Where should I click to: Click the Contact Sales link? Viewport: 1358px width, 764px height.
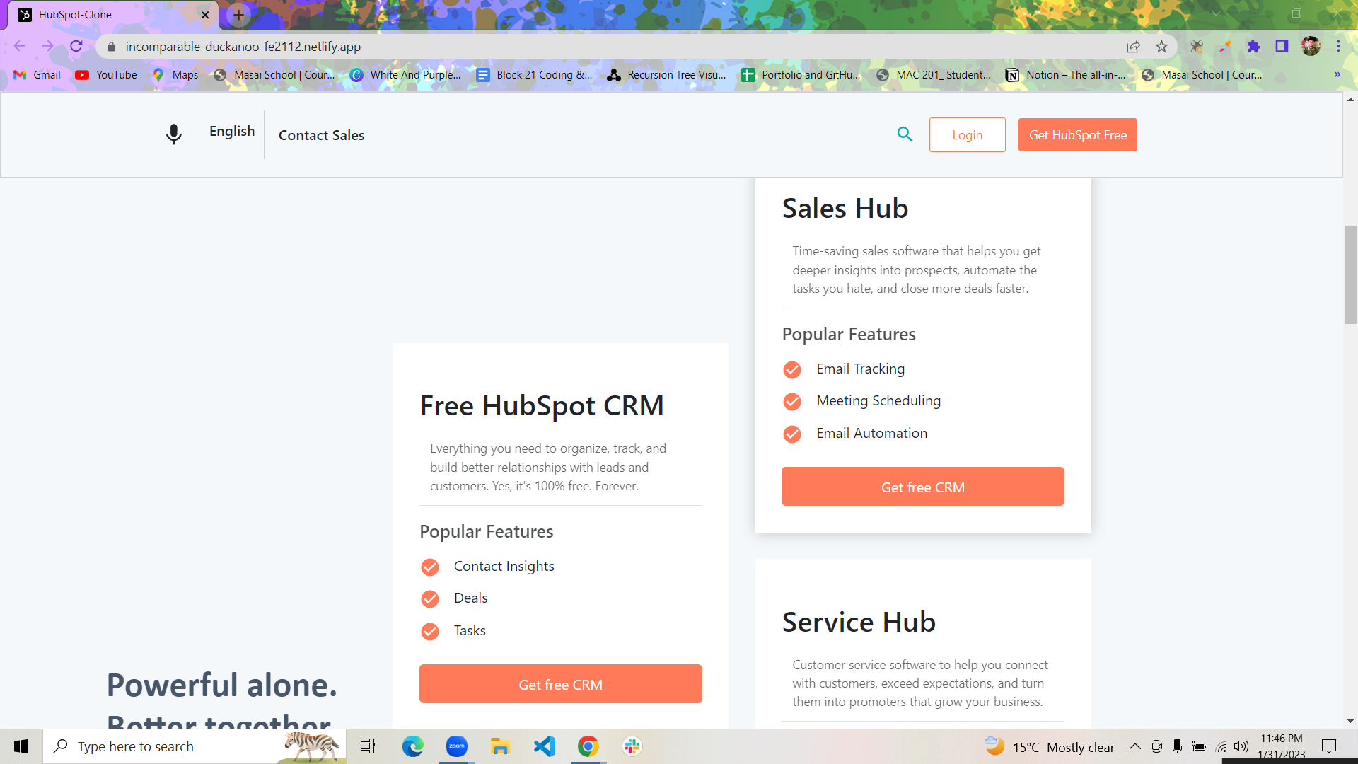click(x=321, y=135)
